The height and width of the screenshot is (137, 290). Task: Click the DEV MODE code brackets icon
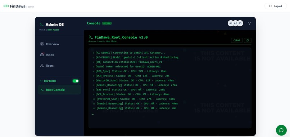(x=41, y=81)
